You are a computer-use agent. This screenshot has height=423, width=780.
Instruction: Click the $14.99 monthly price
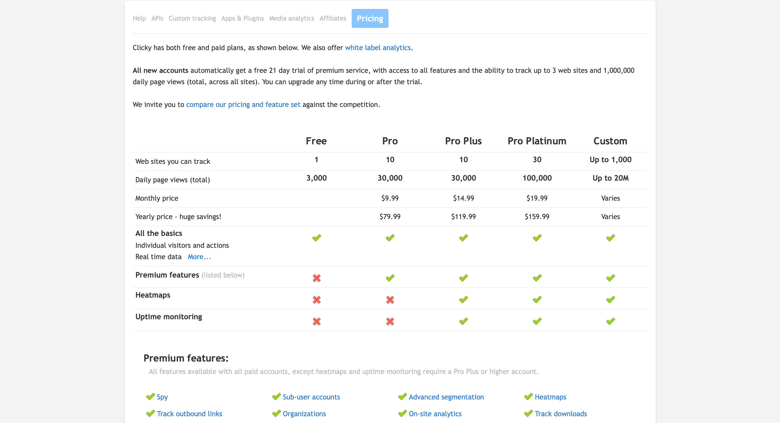[x=463, y=198]
